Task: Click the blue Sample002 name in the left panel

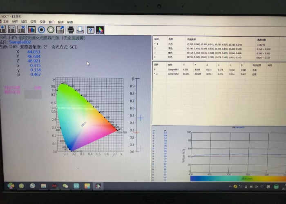Action: click(20, 42)
